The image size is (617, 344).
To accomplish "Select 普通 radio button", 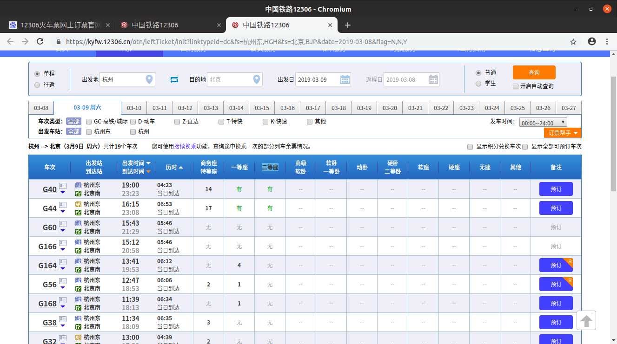I will click(x=478, y=73).
